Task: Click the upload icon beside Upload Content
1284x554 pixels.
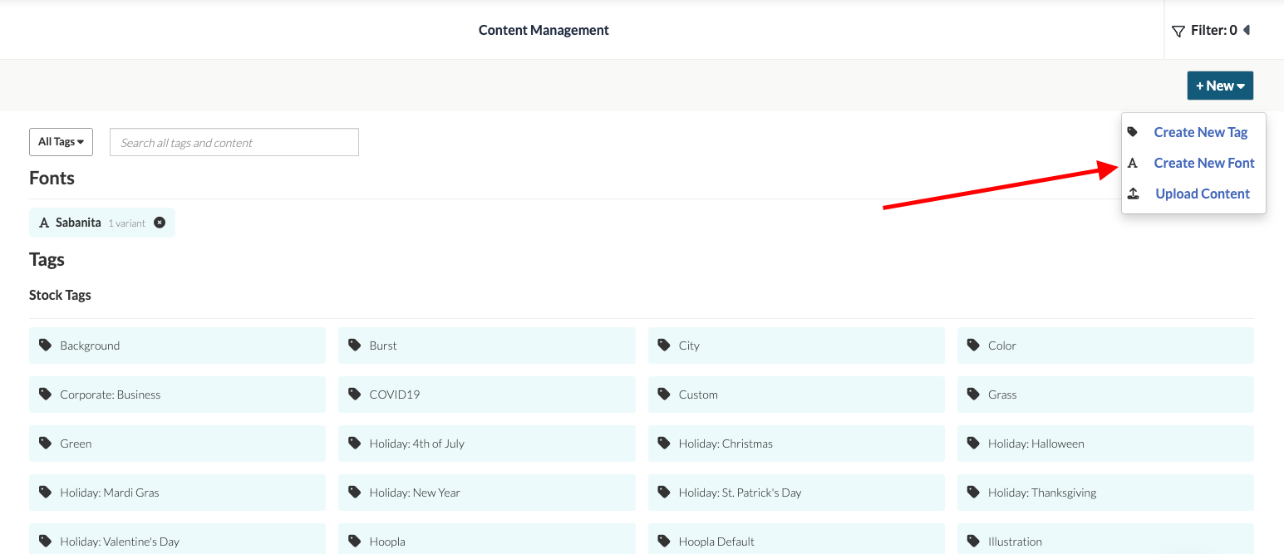Action: [1133, 194]
